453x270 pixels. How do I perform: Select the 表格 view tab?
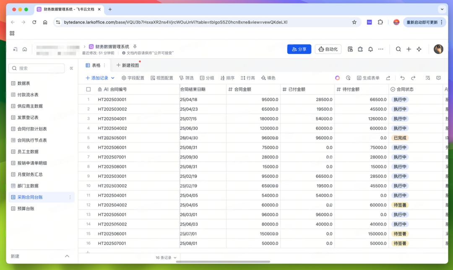tap(93, 65)
